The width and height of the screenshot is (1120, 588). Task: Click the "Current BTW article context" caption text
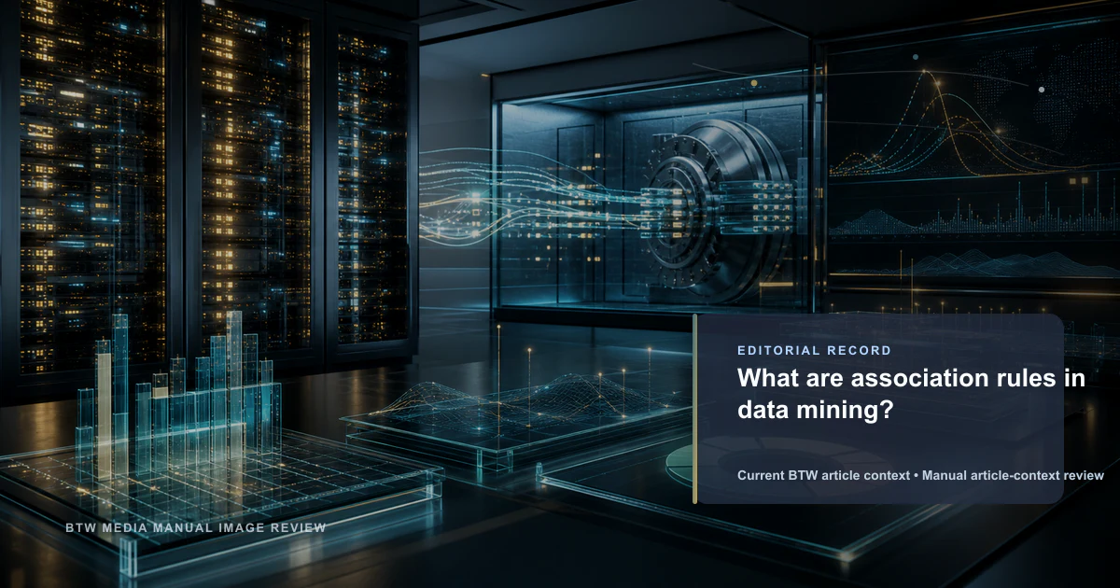point(823,476)
